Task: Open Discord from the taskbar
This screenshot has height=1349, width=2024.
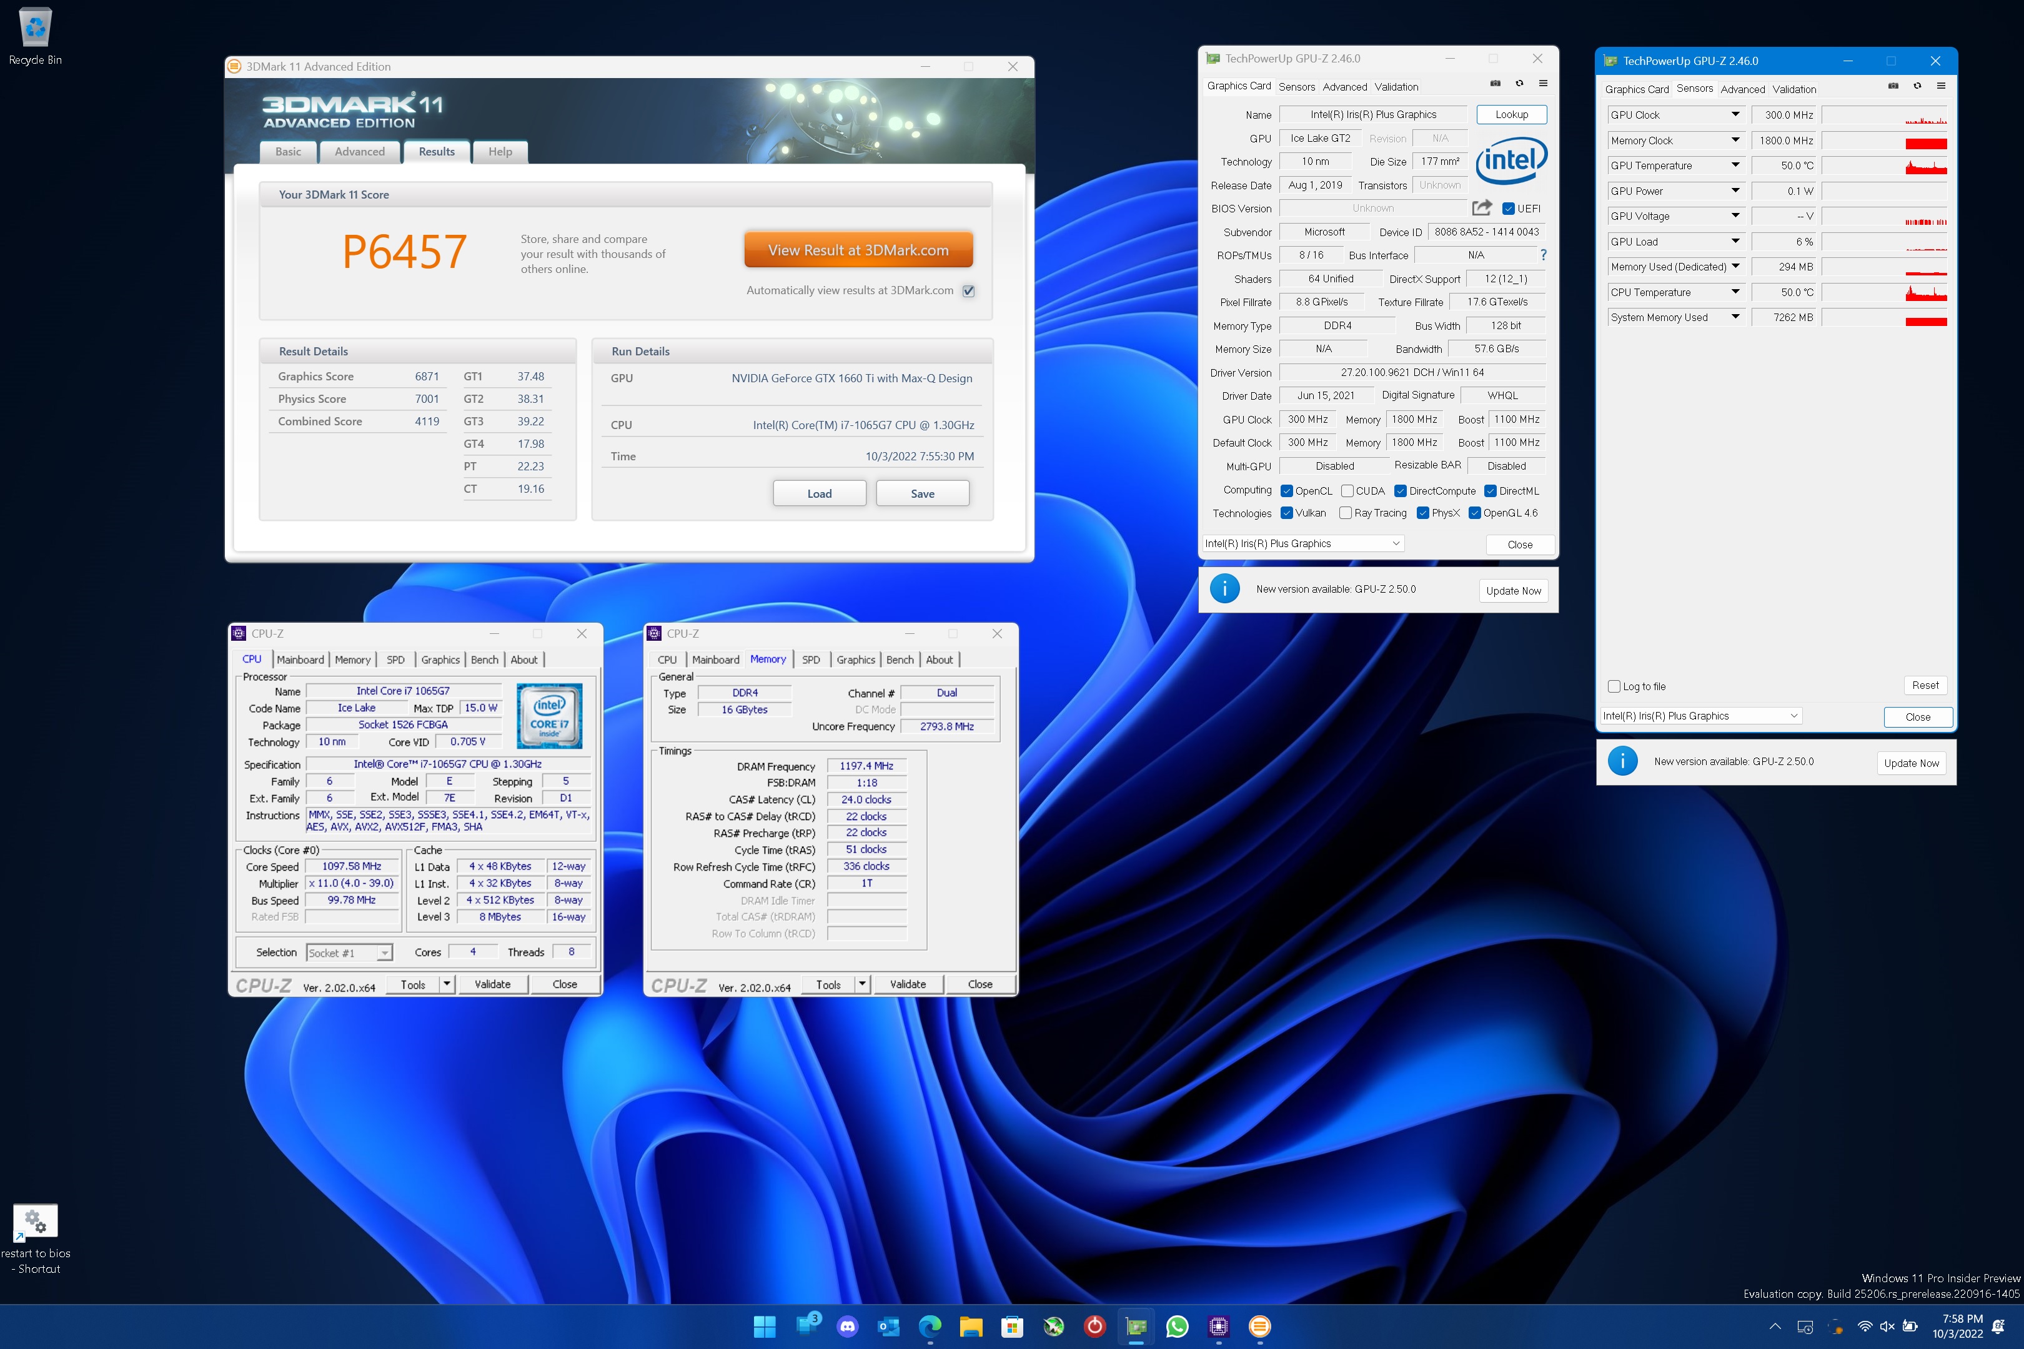Action: click(x=848, y=1327)
